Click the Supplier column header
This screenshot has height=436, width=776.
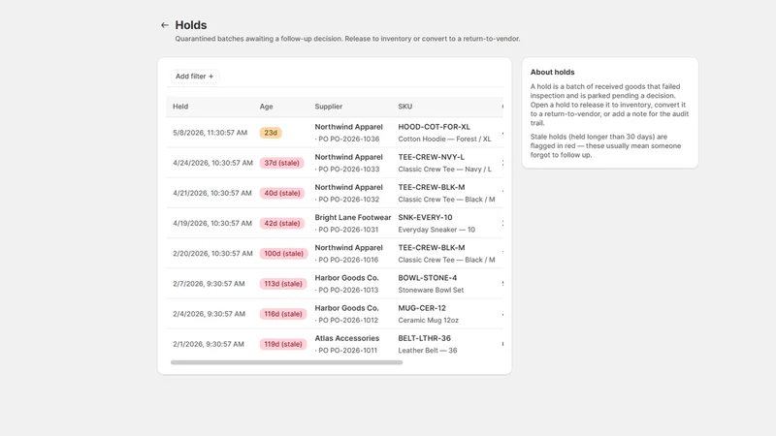point(329,107)
